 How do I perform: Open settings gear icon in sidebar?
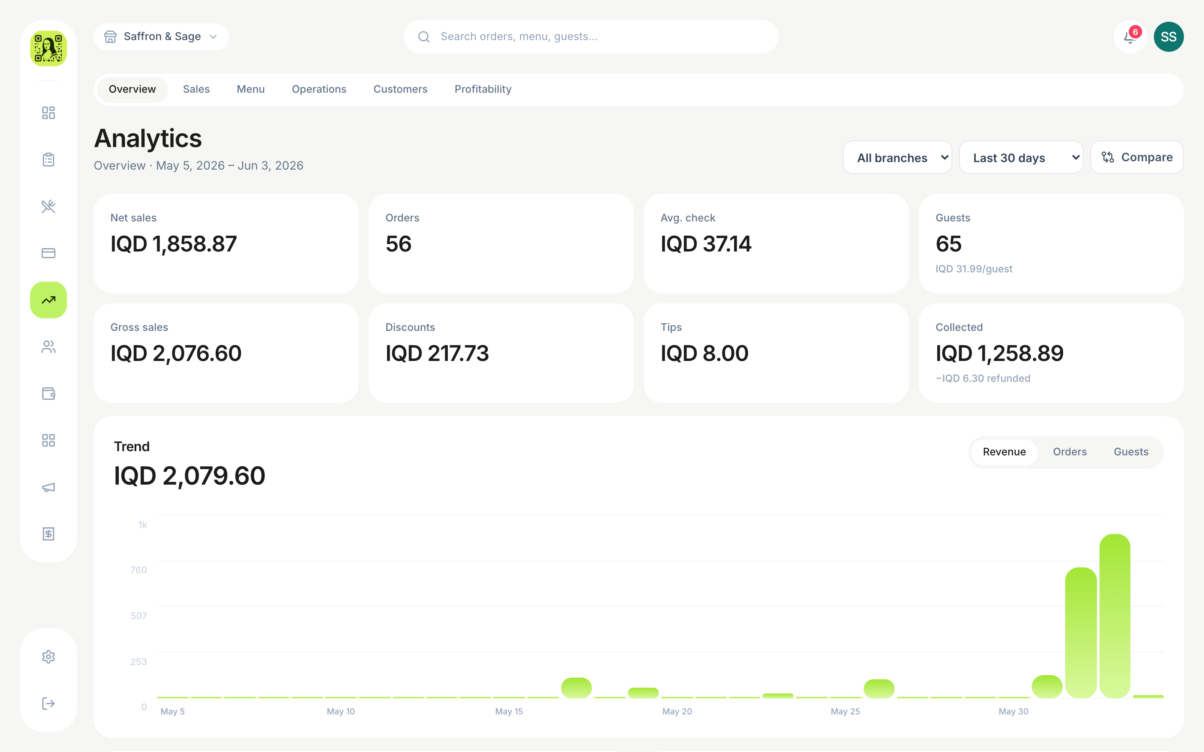48,656
